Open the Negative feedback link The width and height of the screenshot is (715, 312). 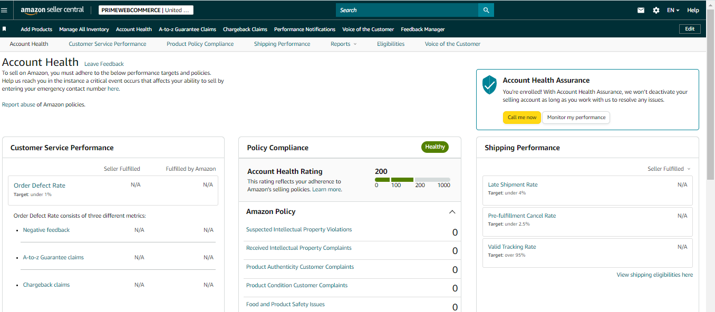[46, 230]
